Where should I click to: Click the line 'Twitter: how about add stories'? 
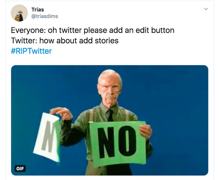[x=65, y=40]
